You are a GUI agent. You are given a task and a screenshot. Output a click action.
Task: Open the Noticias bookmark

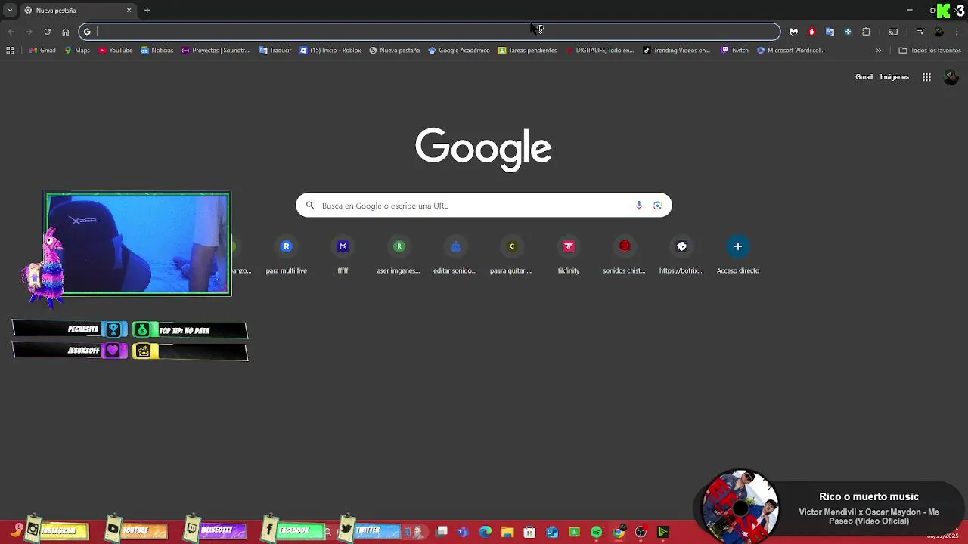157,51
